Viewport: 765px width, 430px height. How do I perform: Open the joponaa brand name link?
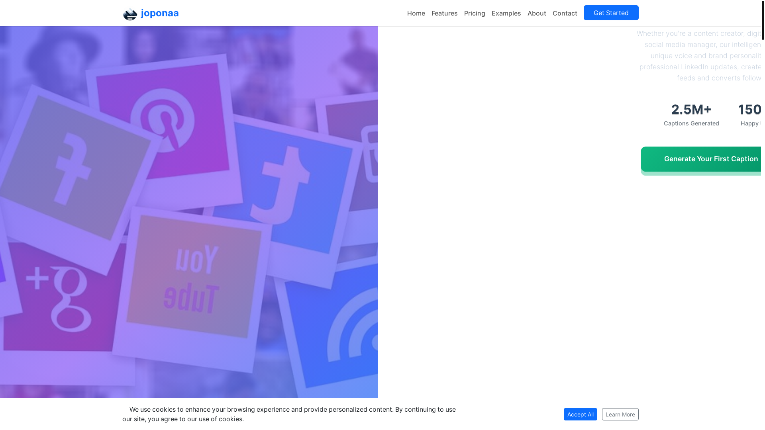(x=159, y=13)
